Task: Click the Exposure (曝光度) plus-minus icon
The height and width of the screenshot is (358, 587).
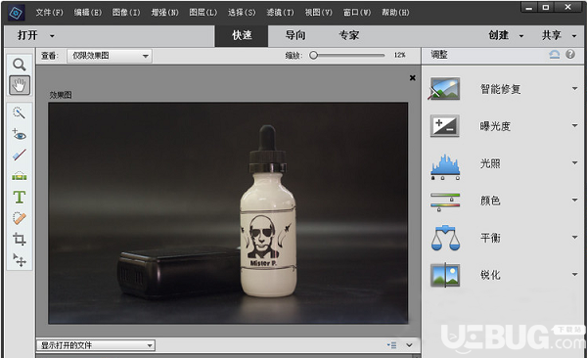Action: pyautogui.click(x=445, y=126)
